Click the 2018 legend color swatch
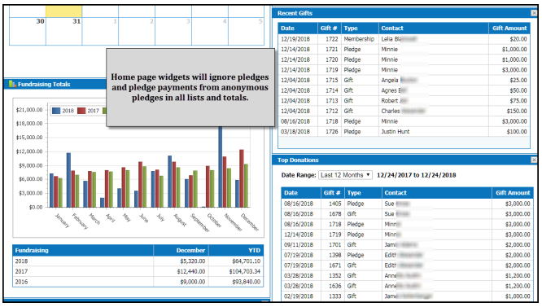 pos(56,111)
